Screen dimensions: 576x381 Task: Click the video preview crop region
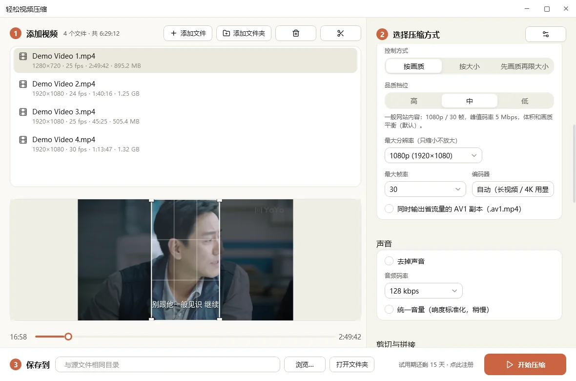point(185,260)
